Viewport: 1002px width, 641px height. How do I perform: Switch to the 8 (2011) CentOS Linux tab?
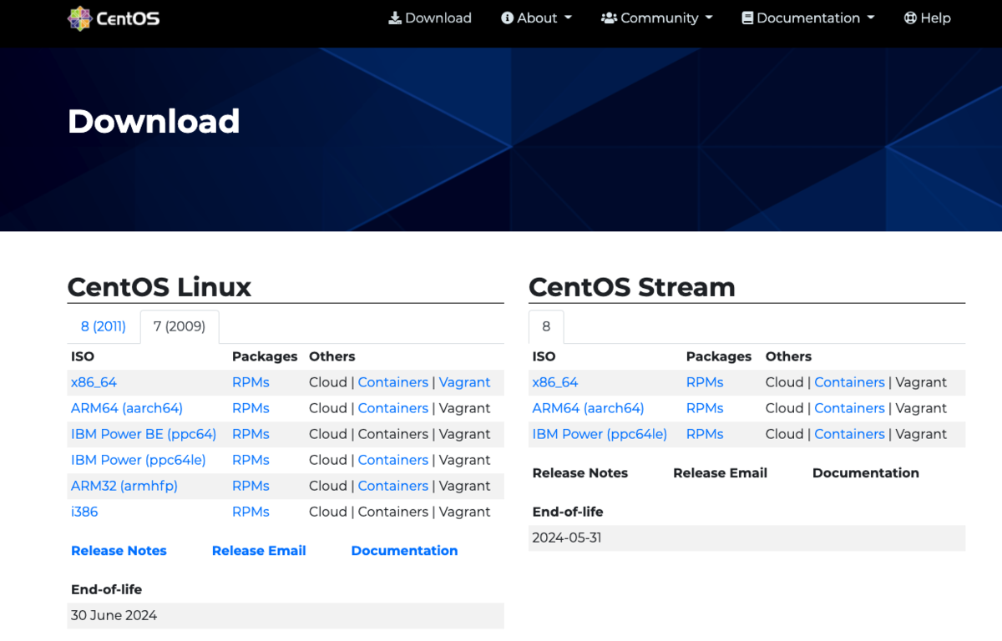[104, 326]
